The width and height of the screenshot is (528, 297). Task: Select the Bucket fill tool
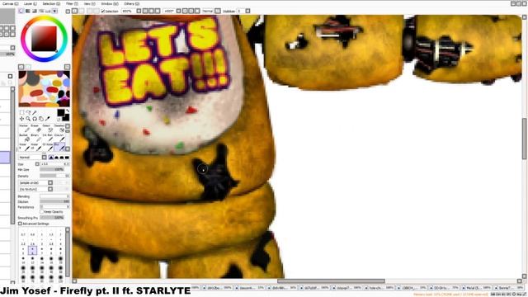click(x=24, y=138)
